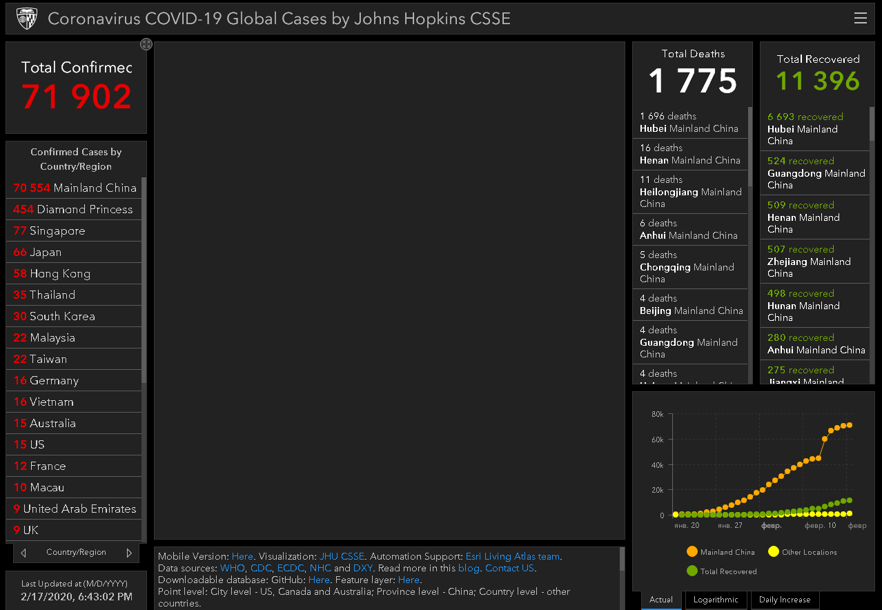Expand the Total Confirmed panel to fullscreen
This screenshot has width=882, height=610.
146,44
